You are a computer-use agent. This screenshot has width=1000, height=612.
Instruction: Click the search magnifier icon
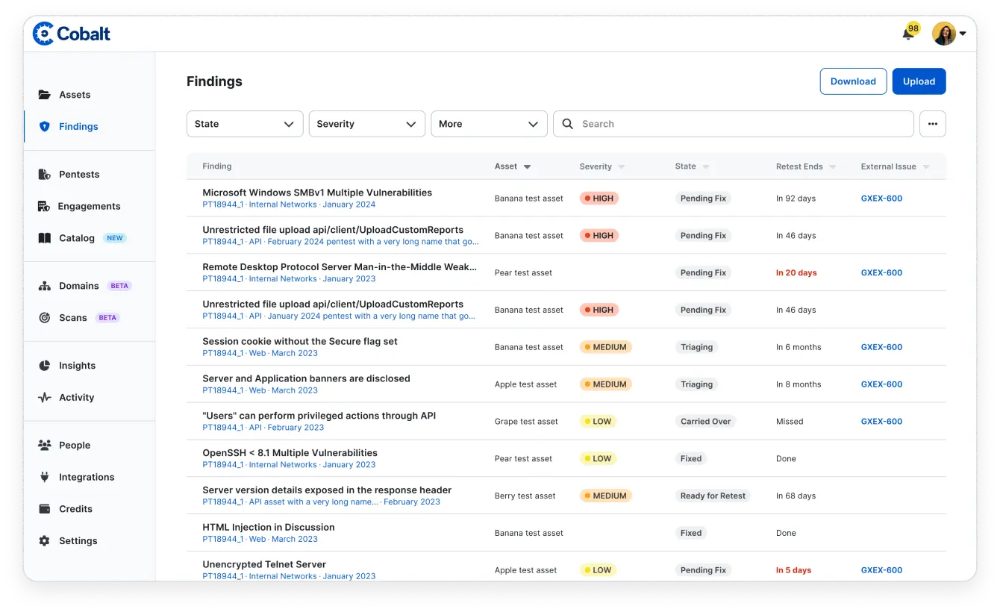coord(568,124)
